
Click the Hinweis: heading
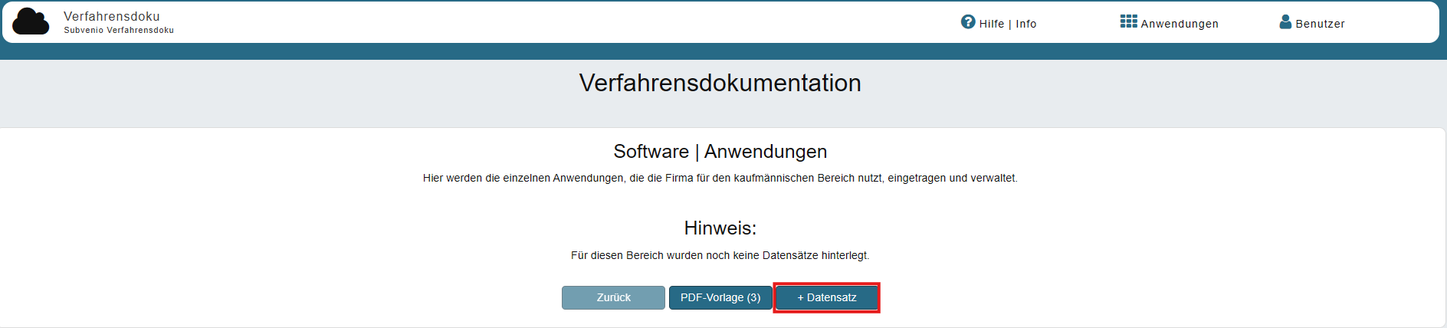[x=720, y=228]
